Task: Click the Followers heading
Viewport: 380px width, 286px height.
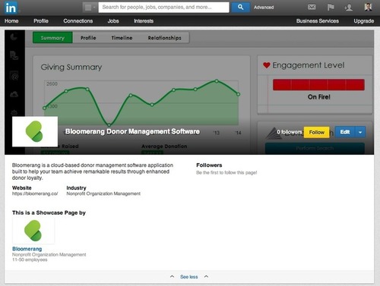Action: click(x=209, y=165)
